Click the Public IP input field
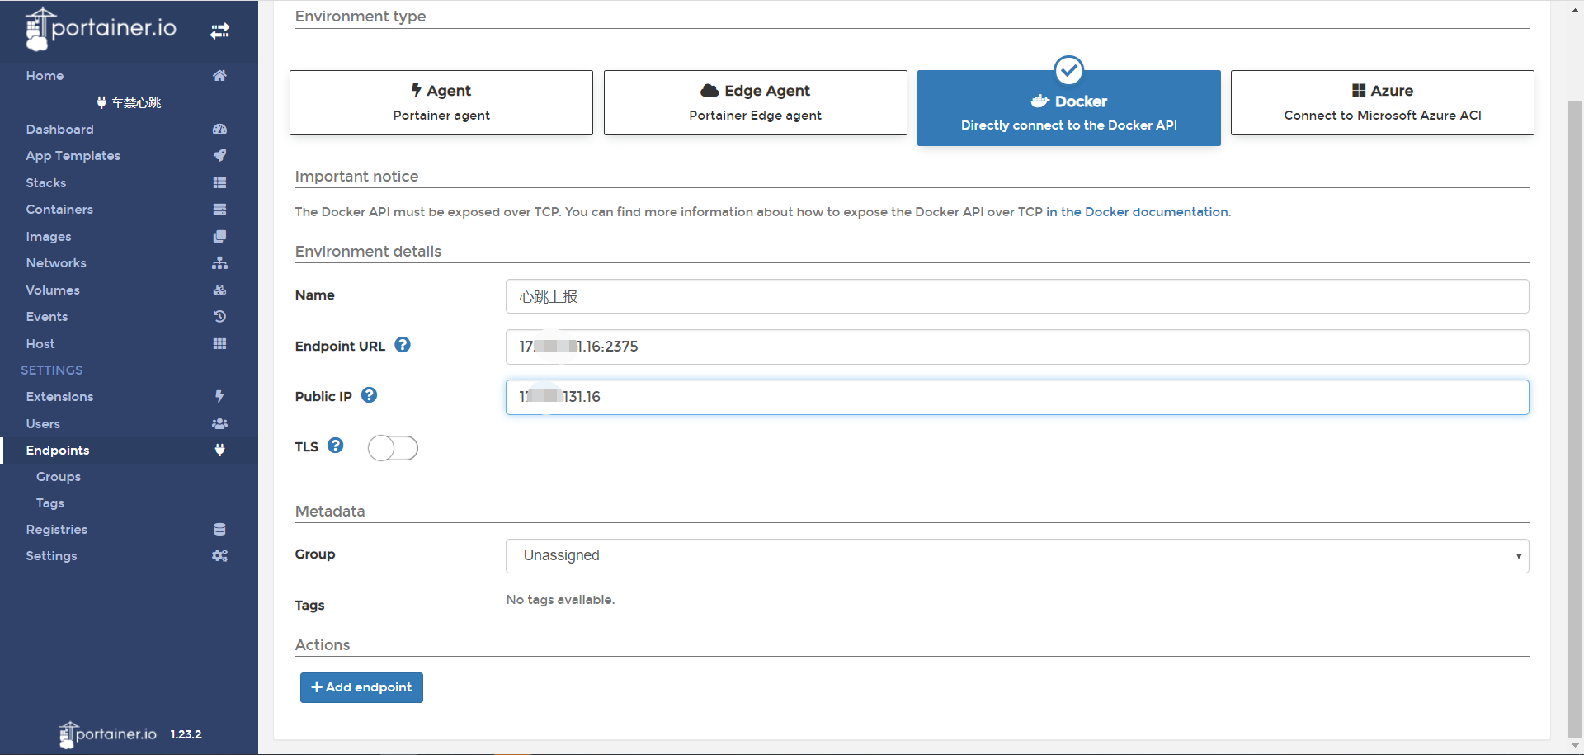The image size is (1584, 755). tap(1017, 397)
